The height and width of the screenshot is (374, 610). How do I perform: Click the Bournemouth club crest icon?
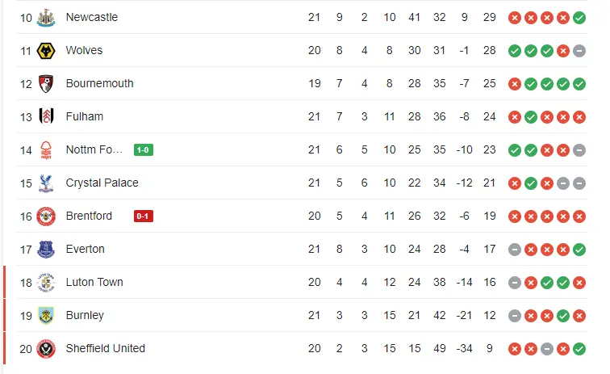coord(45,83)
